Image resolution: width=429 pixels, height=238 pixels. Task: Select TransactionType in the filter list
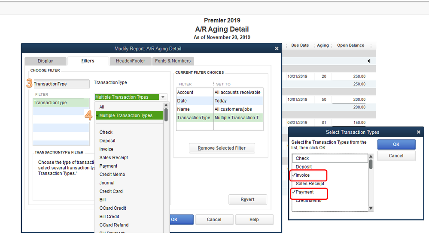point(61,102)
